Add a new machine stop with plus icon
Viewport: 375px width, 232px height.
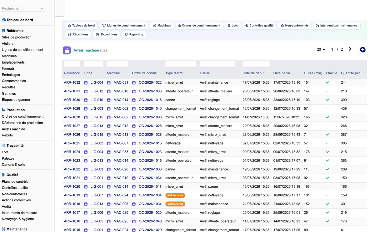[362, 50]
